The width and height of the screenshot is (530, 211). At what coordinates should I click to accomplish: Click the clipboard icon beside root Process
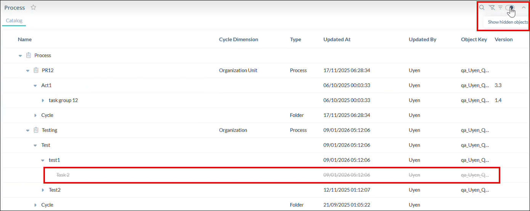[x=29, y=56]
